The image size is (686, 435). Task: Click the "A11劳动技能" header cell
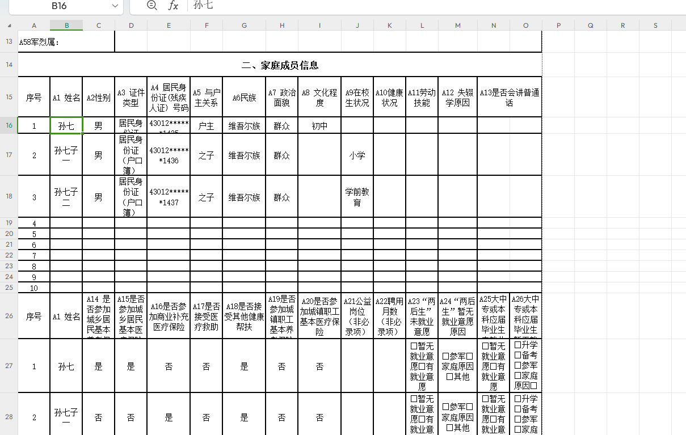pyautogui.click(x=422, y=97)
